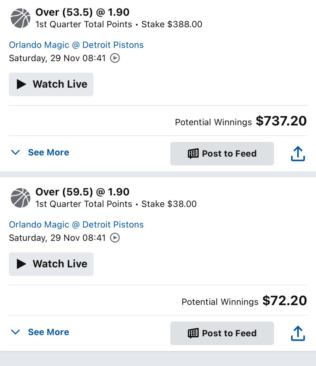Click basketball icon on Over (59.5) bet
This screenshot has width=316, height=366.
click(20, 198)
